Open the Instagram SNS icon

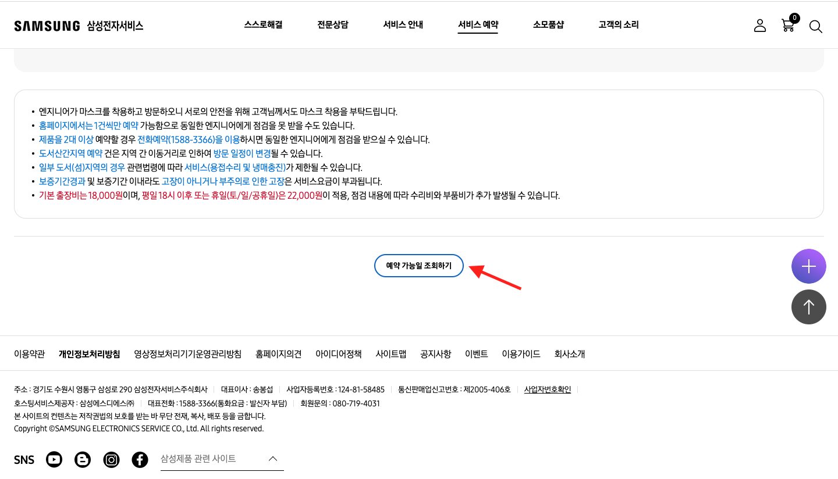(x=111, y=459)
